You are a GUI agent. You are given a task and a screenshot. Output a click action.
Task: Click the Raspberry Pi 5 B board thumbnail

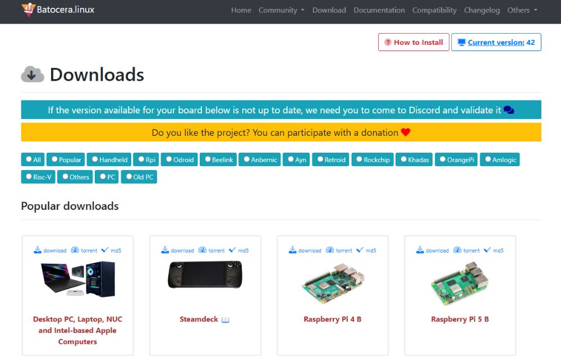point(459,283)
